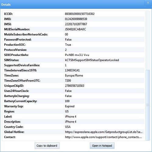152x152 pixels.
Task: Click the BatteryIsCharging label
Action: (x=17, y=96)
